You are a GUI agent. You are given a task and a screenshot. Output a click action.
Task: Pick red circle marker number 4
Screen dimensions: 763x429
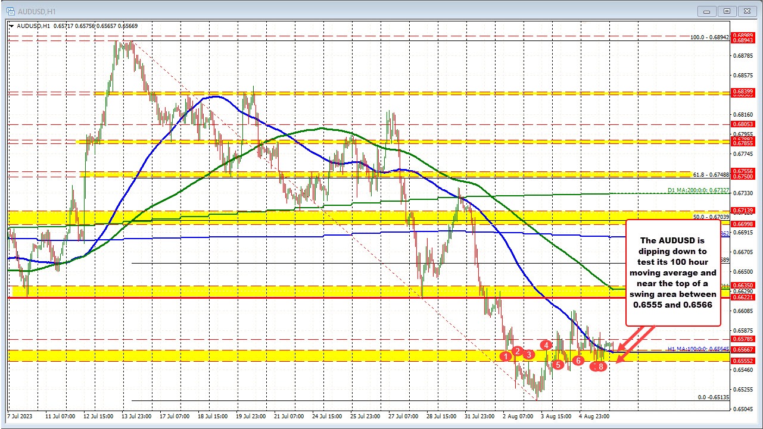click(x=546, y=345)
